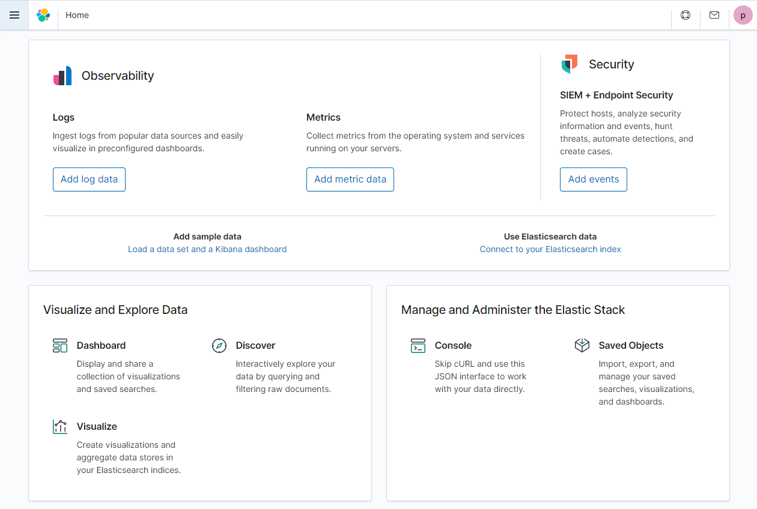
Task: Click the Home breadcrumb
Action: coord(77,15)
